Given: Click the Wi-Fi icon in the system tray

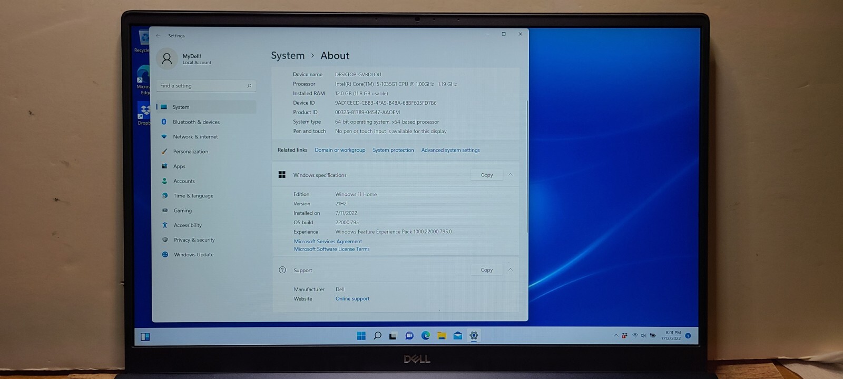Looking at the screenshot, I should click(635, 336).
